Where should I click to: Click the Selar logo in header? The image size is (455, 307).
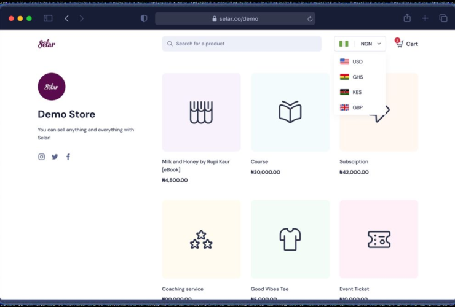tap(47, 44)
